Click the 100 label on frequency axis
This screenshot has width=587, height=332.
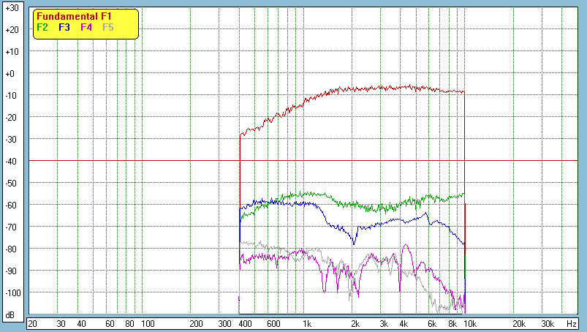[147, 323]
